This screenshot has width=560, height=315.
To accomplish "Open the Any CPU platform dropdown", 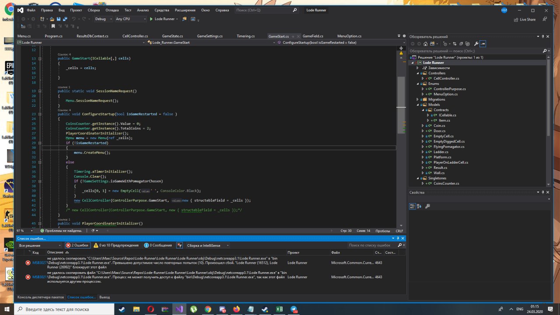I will (x=130, y=19).
